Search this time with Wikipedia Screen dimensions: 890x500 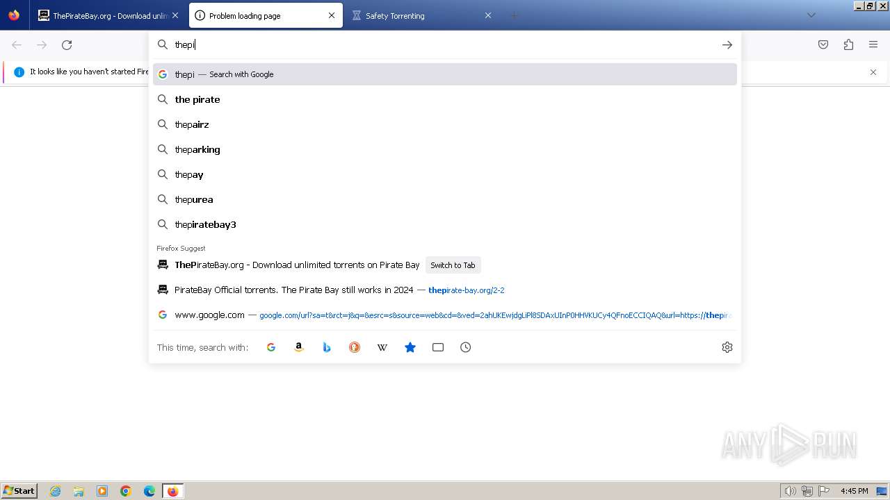(x=382, y=347)
